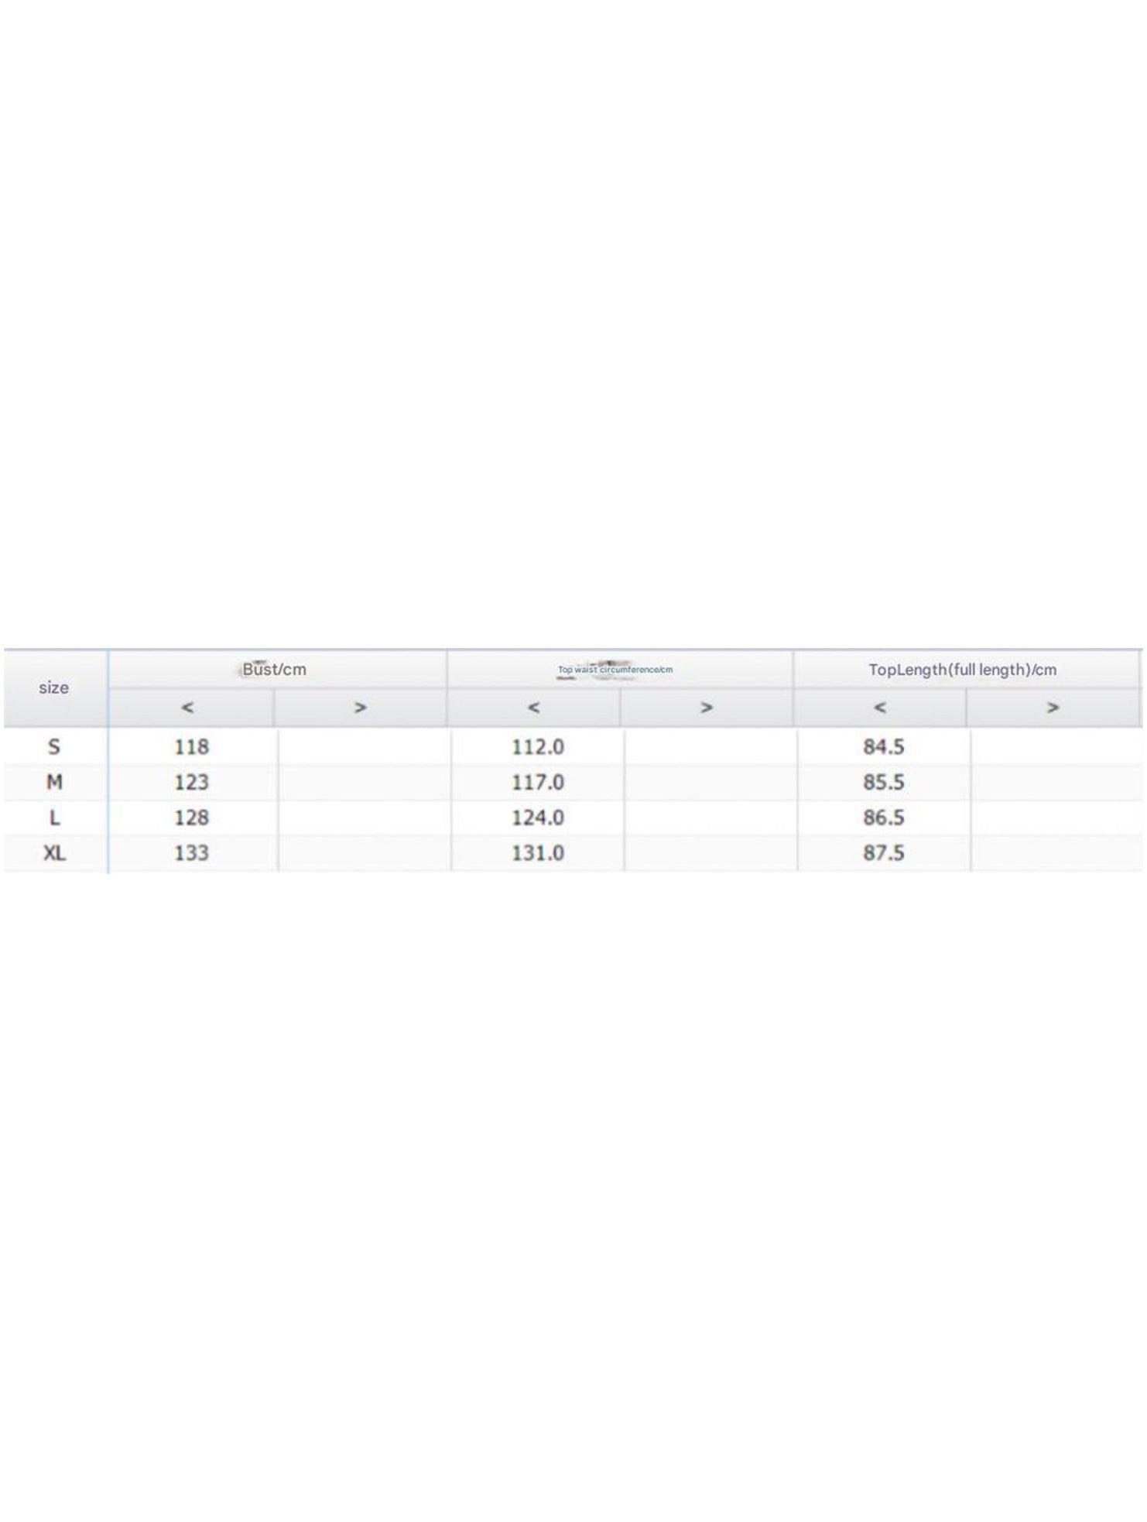Viewport: 1147px width, 1522px height.
Task: Select the XL size row label
Action: click(x=54, y=853)
